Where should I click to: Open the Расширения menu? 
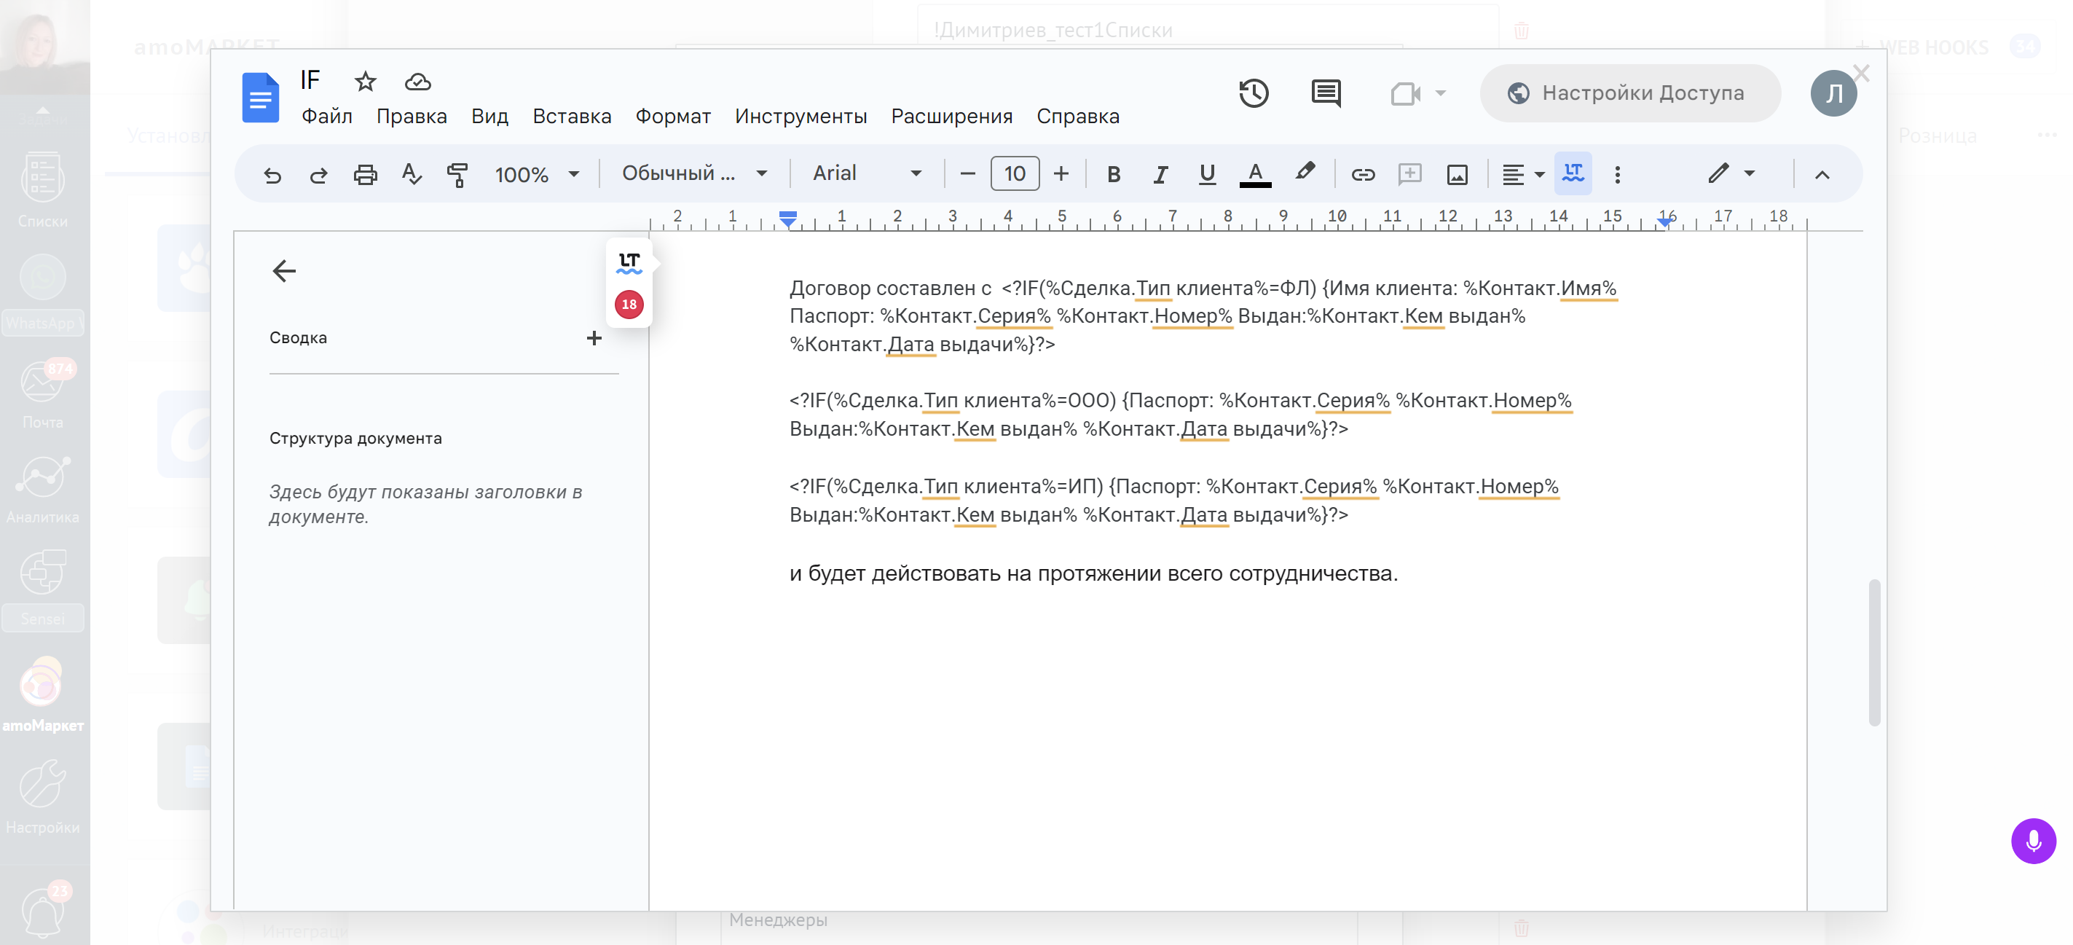(951, 116)
